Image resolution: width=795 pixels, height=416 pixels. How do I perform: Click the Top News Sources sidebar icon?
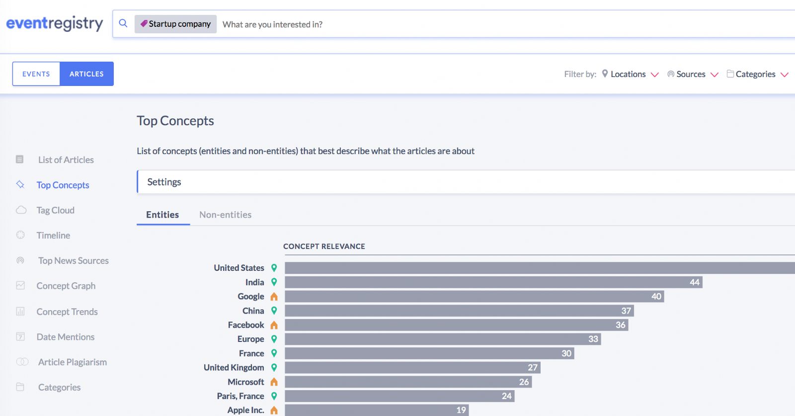(x=20, y=260)
